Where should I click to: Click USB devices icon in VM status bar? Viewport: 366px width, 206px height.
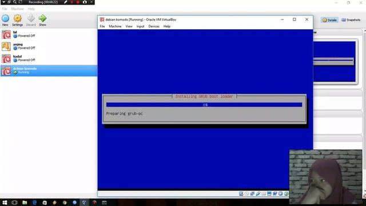pyautogui.click(x=258, y=193)
